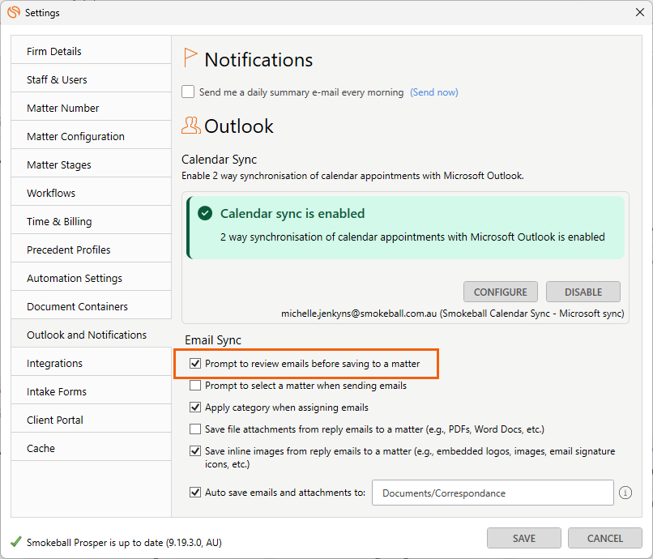Image resolution: width=653 pixels, height=559 pixels.
Task: Go to Automation Settings
Action: click(92, 278)
